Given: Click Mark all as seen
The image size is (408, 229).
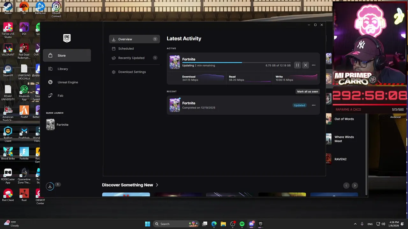Looking at the screenshot, I should (308, 92).
